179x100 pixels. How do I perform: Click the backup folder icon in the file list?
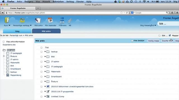48,52
